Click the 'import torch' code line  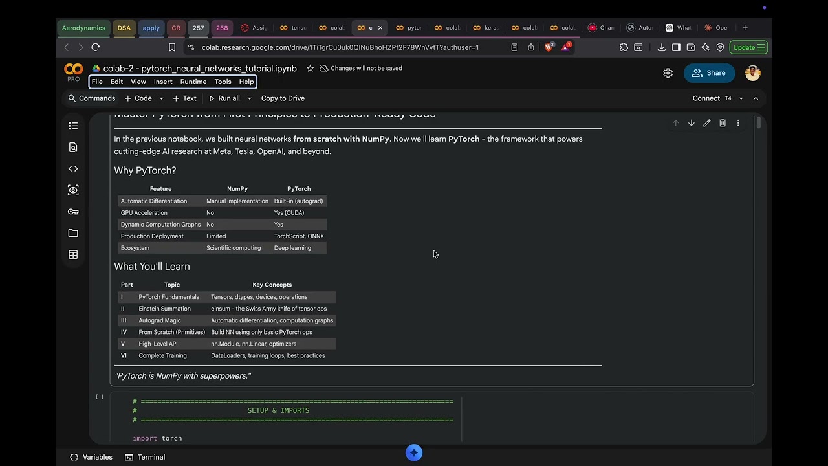click(157, 438)
